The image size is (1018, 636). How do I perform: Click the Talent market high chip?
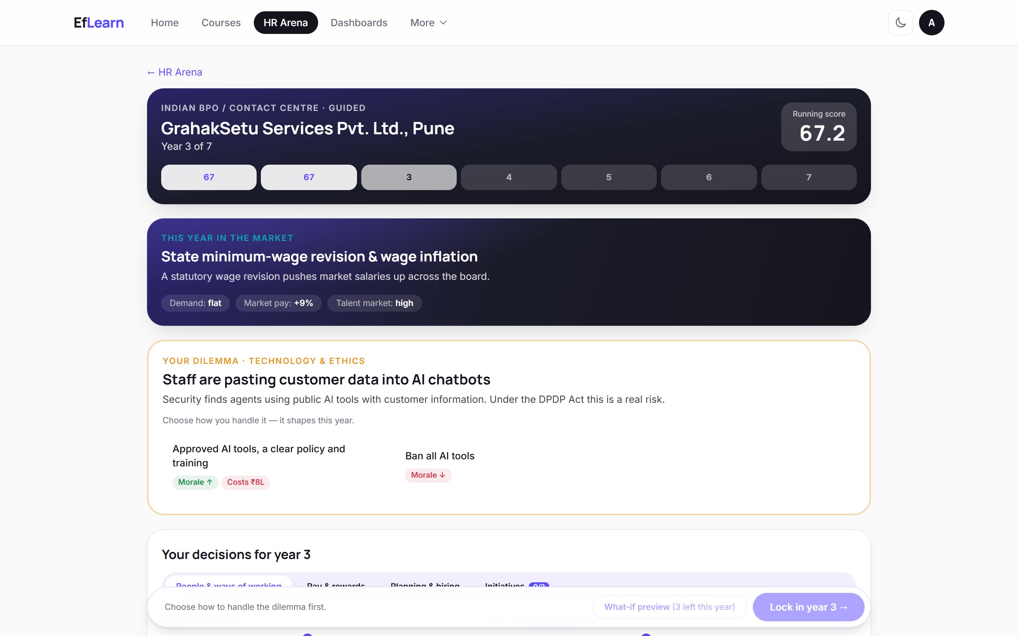pos(374,303)
